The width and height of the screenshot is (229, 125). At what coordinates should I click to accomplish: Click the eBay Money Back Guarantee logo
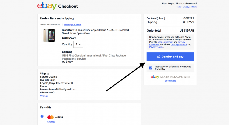coord(170,77)
